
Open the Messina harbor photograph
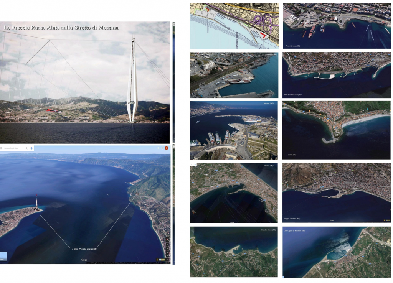pos(233,130)
